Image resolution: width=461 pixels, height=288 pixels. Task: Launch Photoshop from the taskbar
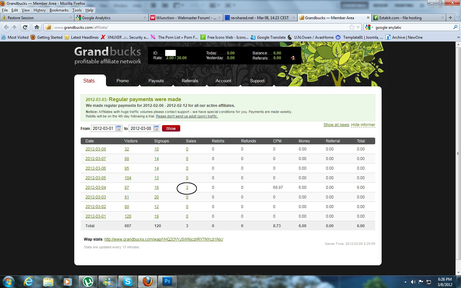[167, 282]
